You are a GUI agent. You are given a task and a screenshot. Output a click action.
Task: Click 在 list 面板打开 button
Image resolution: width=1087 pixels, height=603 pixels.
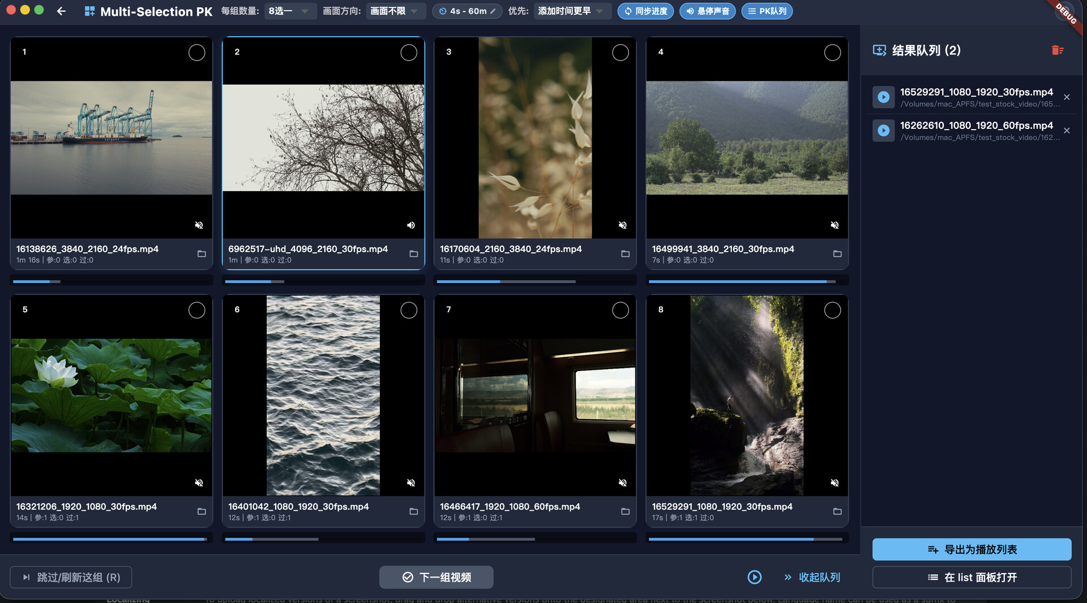pos(972,577)
